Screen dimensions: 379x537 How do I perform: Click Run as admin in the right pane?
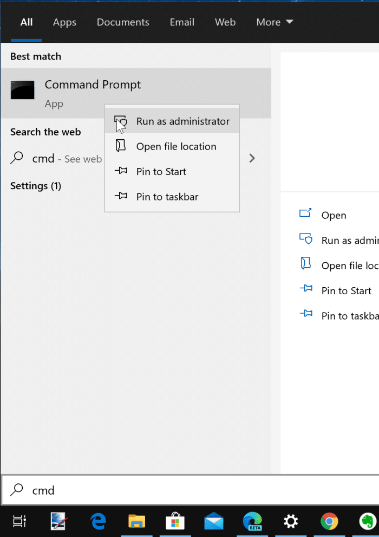coord(350,241)
